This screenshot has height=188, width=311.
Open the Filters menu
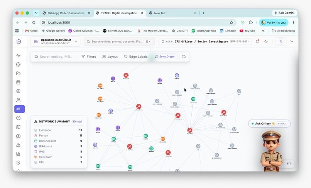click(x=89, y=57)
